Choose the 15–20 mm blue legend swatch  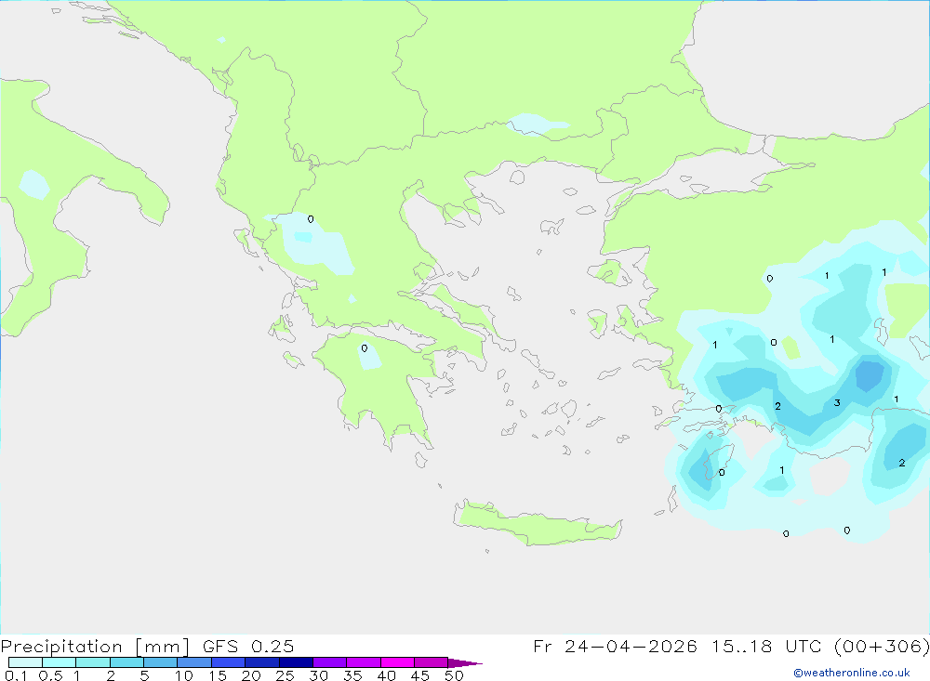pos(228,662)
